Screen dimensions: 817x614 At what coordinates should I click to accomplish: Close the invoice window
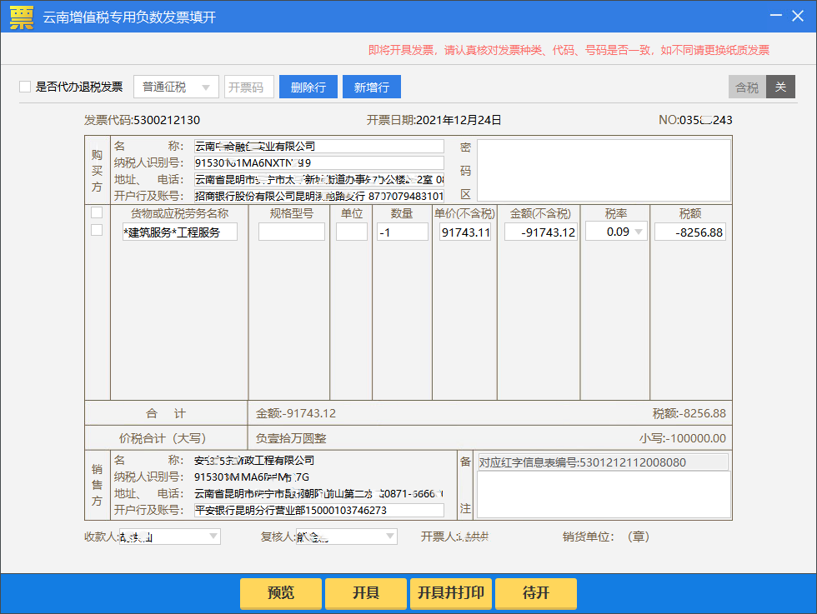[798, 16]
